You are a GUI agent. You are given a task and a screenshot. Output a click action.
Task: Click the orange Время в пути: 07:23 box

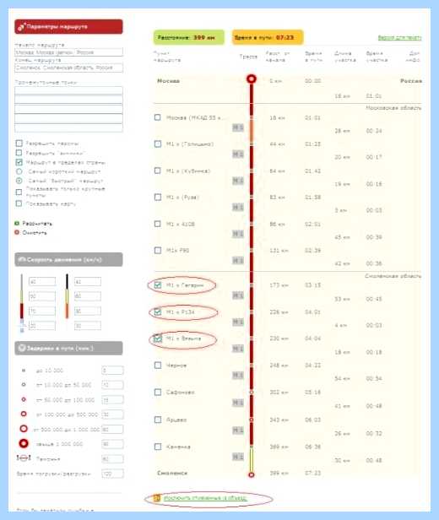point(268,37)
